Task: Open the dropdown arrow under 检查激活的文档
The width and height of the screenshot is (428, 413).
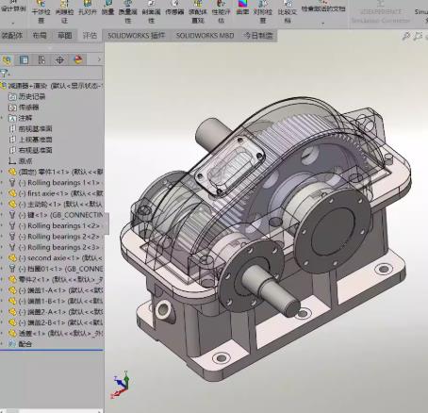Action: click(323, 23)
